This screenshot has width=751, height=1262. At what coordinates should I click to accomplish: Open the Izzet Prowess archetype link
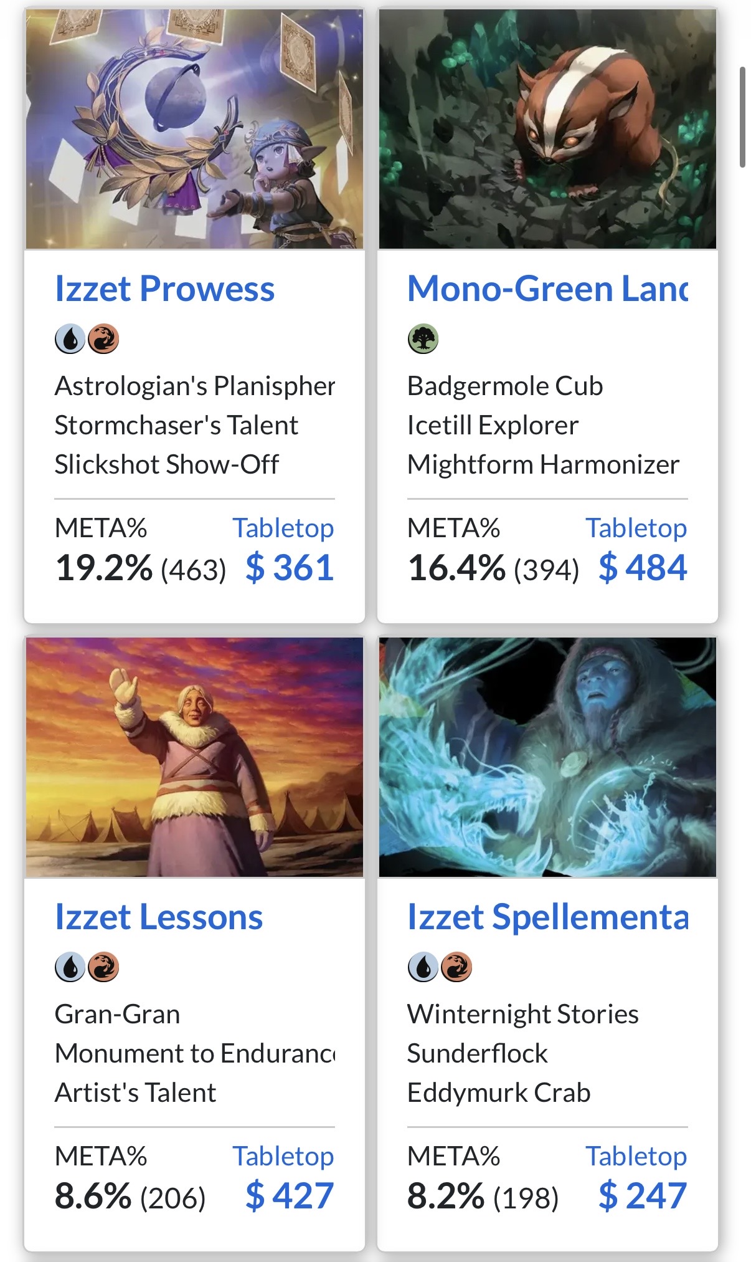tap(164, 289)
